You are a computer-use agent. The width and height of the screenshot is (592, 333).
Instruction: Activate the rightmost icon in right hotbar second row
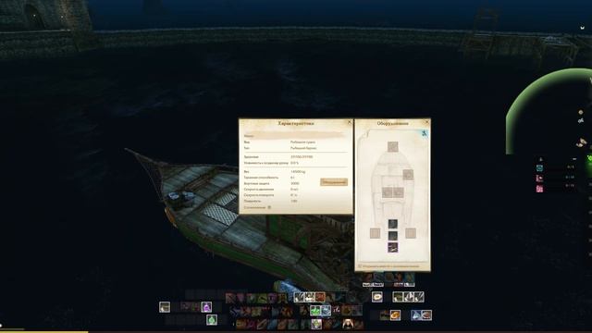(426, 314)
